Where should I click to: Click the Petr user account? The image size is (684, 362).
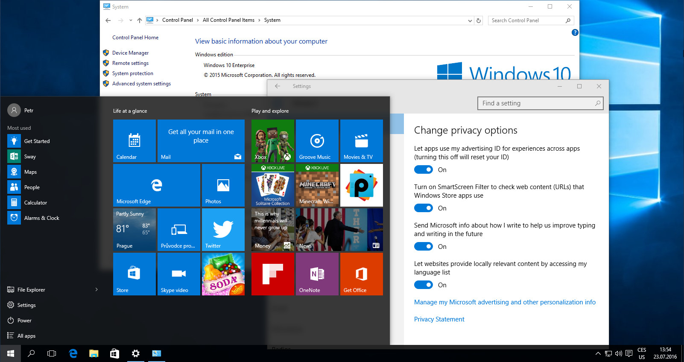pyautogui.click(x=20, y=111)
